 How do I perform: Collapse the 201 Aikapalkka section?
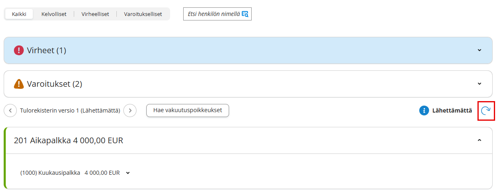click(480, 140)
